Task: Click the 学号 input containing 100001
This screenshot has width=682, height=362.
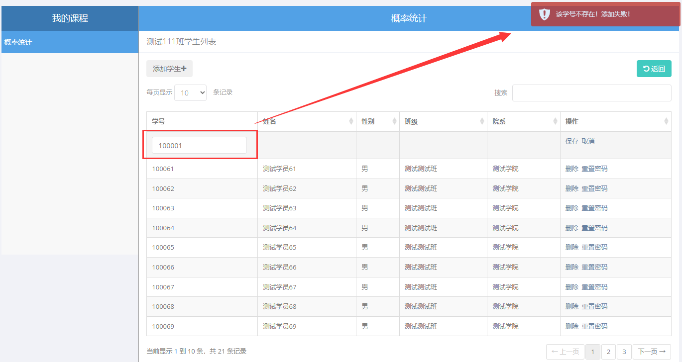Action: pos(199,145)
